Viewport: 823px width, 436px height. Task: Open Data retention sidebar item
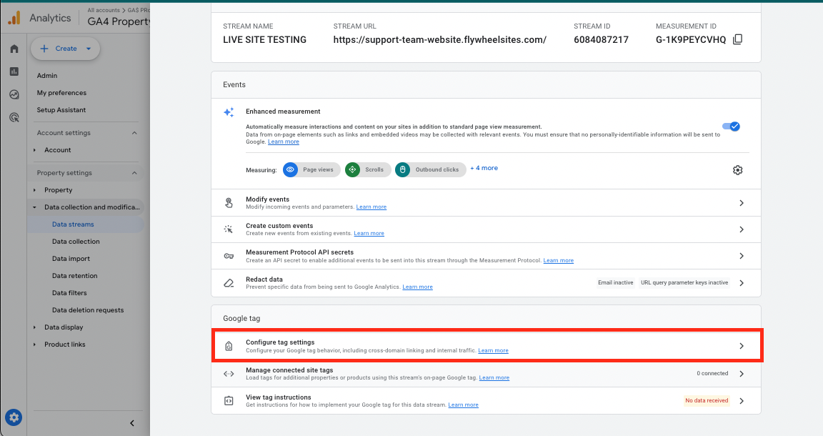(74, 276)
